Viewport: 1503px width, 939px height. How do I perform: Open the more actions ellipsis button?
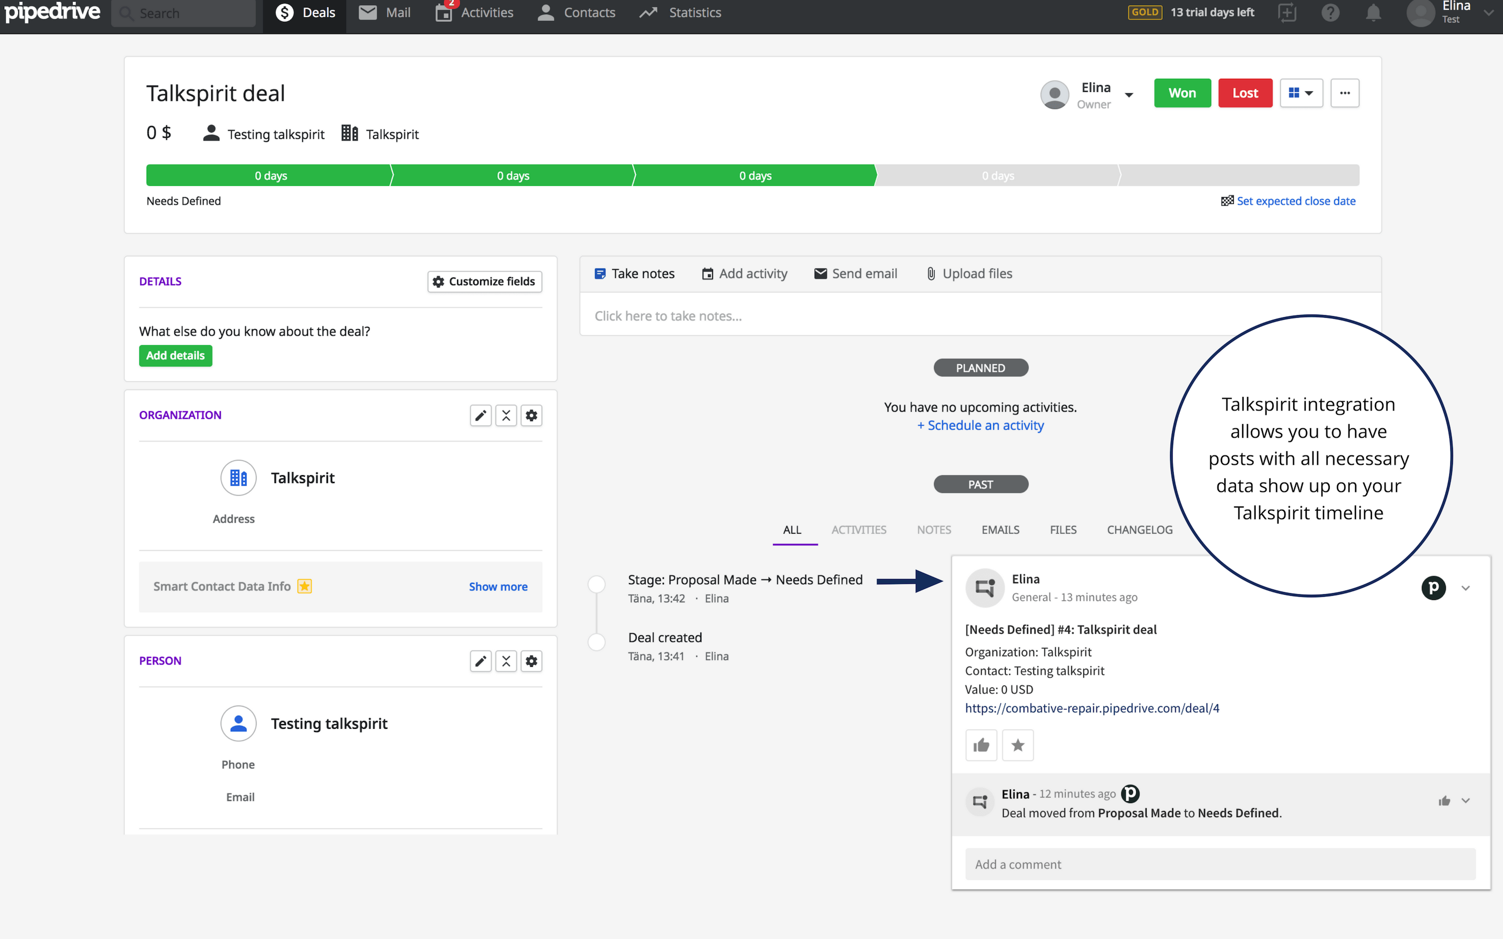tap(1345, 93)
